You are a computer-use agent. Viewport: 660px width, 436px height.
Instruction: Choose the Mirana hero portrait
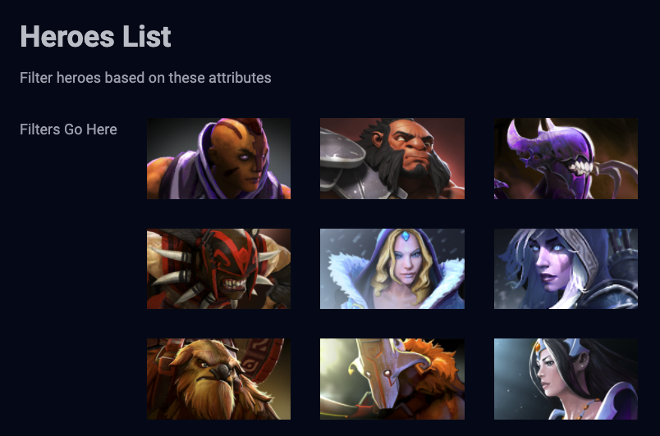click(566, 379)
